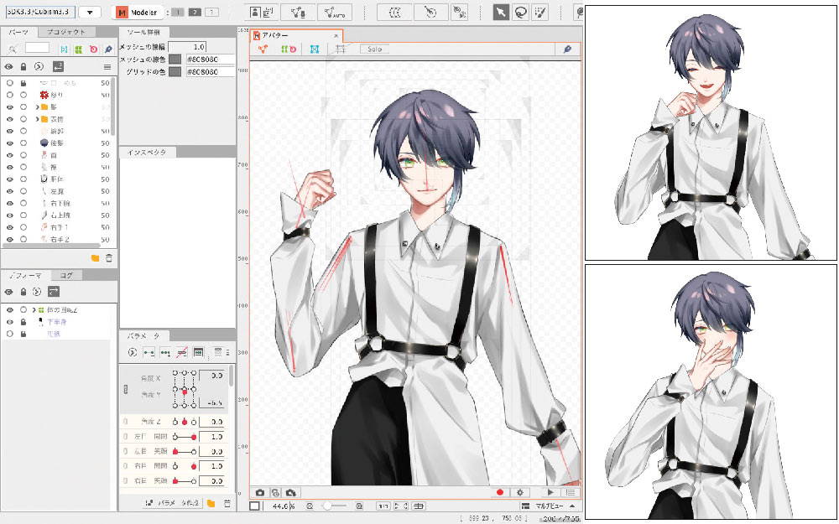This screenshot has height=524, width=839.
Task: Click the search icon in Parts panel
Action: [x=13, y=49]
